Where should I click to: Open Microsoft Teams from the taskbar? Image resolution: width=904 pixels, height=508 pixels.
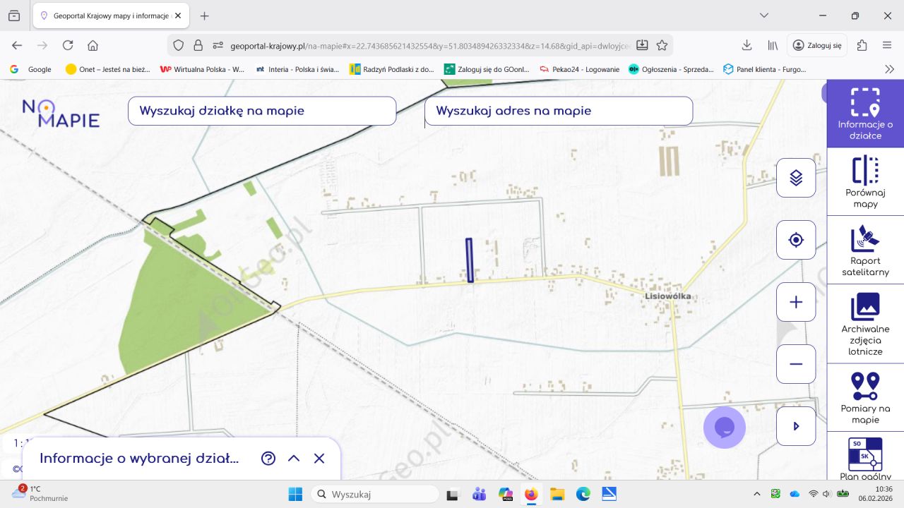tap(480, 494)
